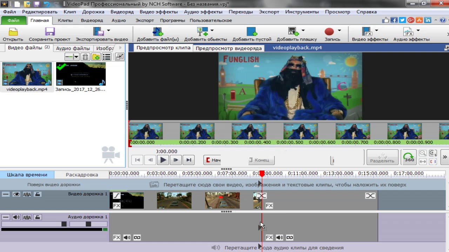Toggle visibility eye on Видео дорожка 1

(x=16, y=194)
